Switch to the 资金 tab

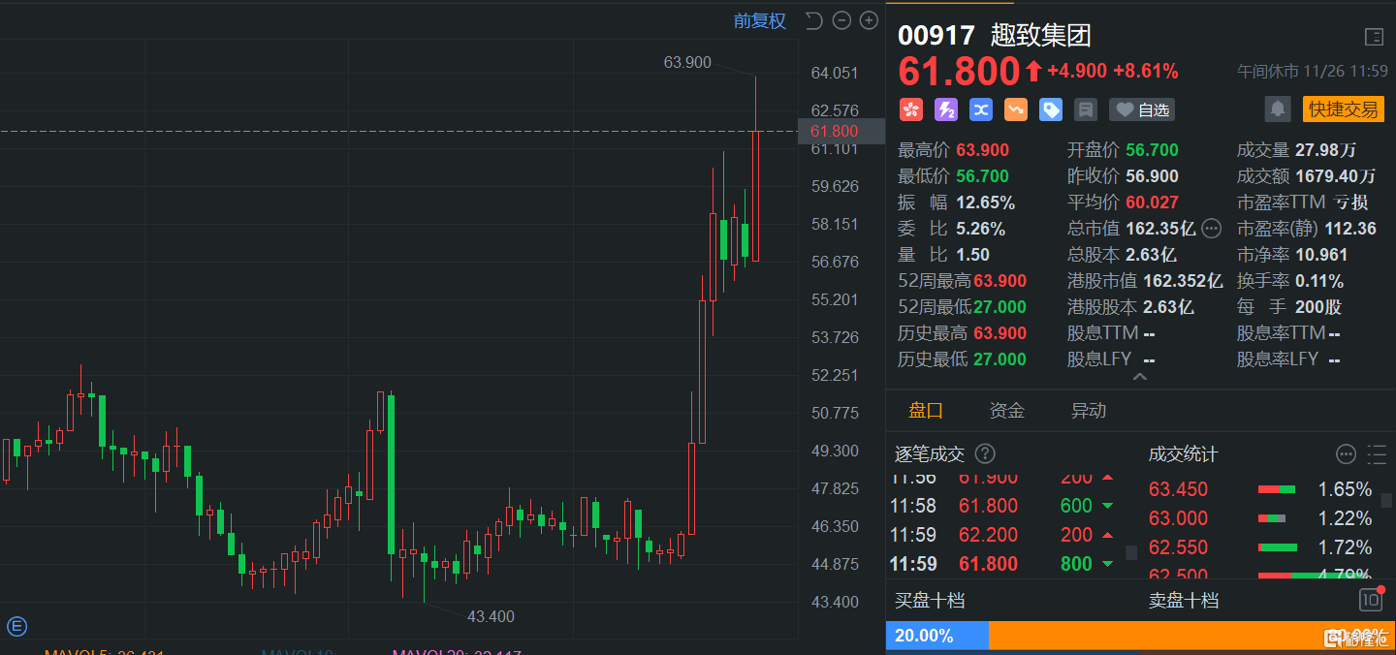[x=1007, y=410]
